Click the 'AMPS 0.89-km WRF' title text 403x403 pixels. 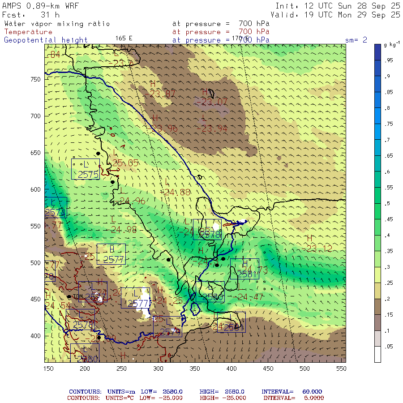pyautogui.click(x=40, y=6)
